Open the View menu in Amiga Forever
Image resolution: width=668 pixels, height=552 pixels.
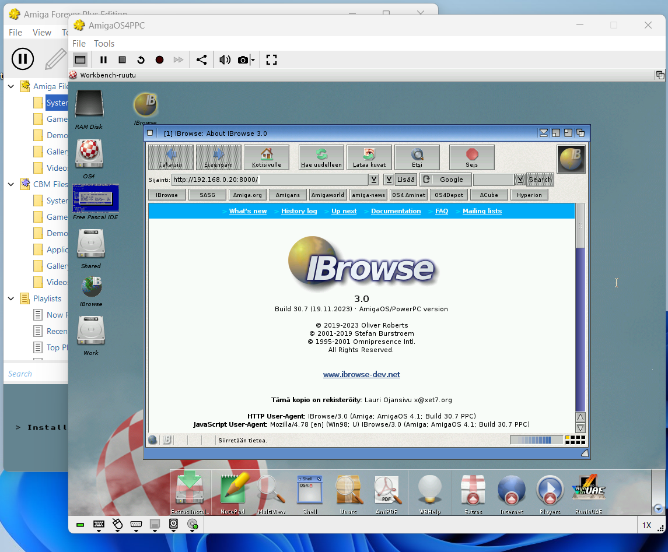tap(42, 32)
